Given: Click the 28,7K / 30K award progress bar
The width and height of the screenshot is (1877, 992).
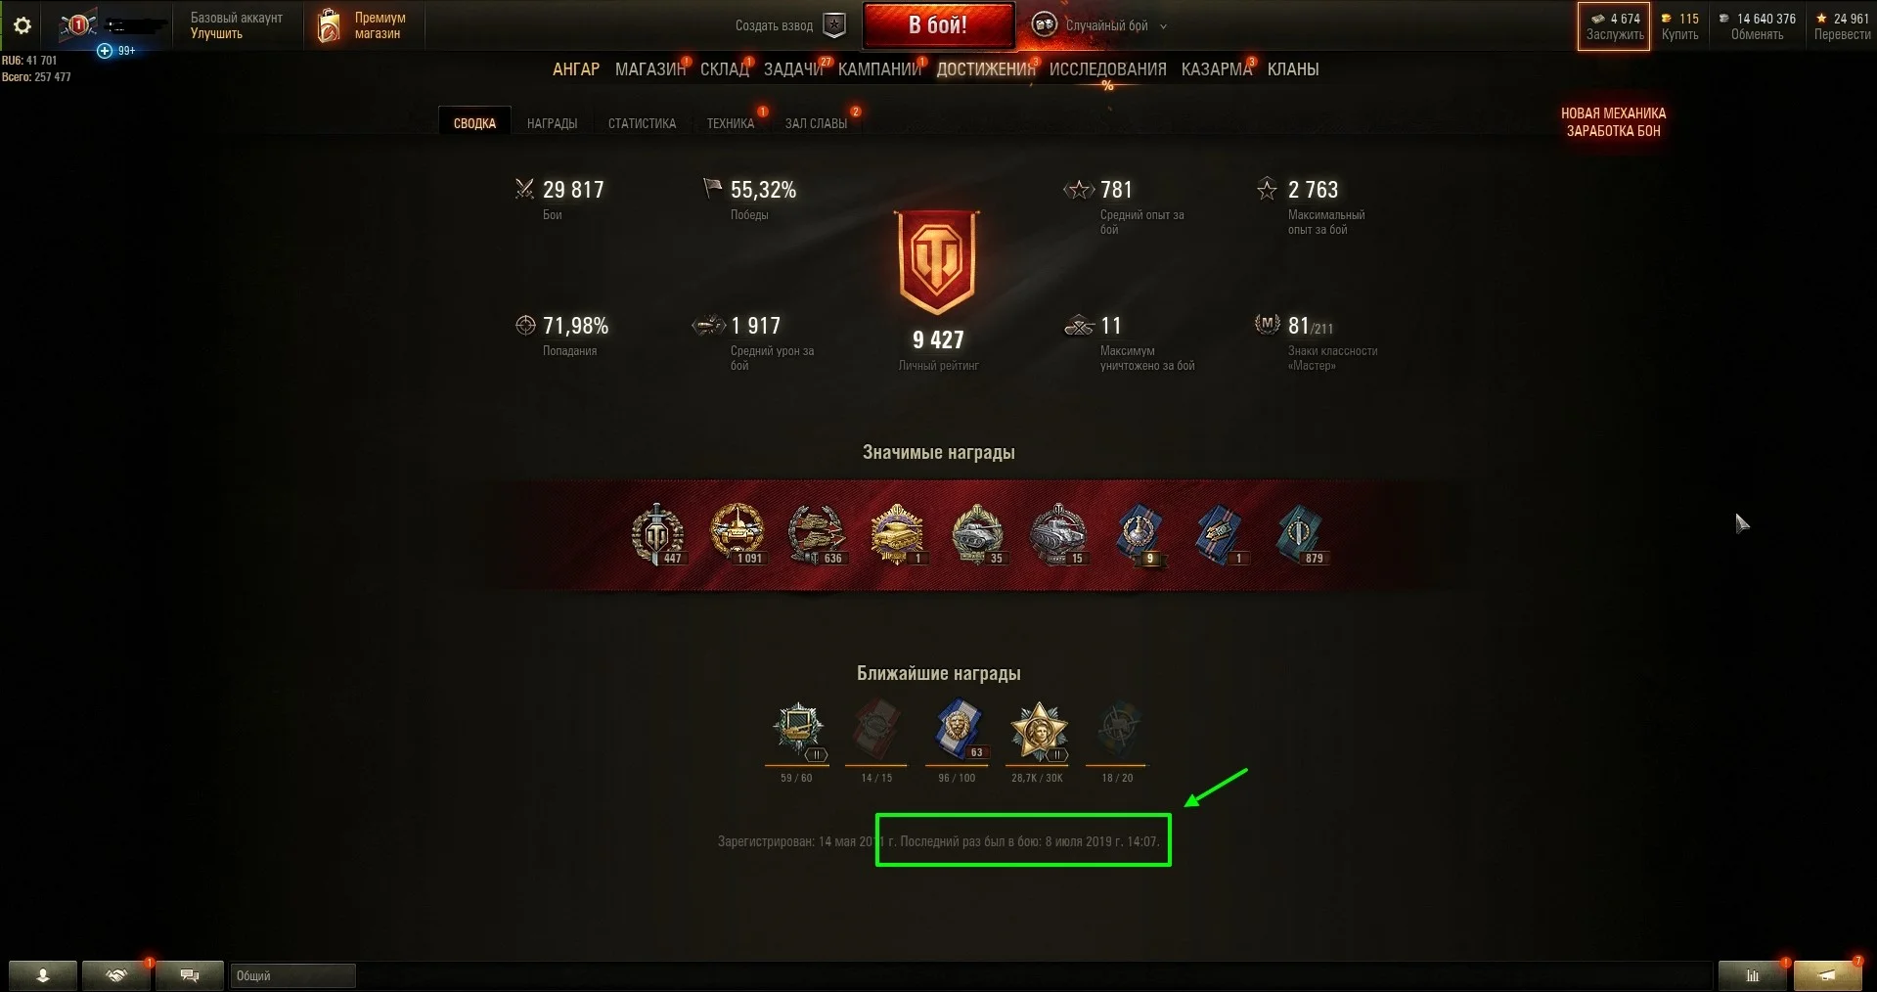Looking at the screenshot, I should 1037,765.
